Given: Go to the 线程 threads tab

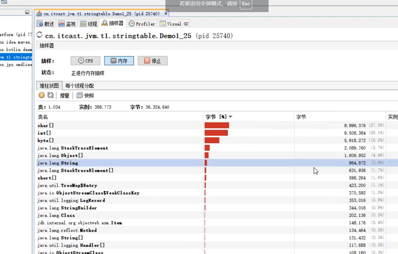Looking at the screenshot, I should point(89,24).
